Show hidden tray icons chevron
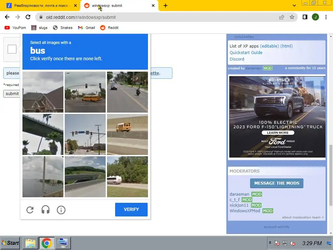Screen dimensions: 333x250 click(x=270, y=243)
